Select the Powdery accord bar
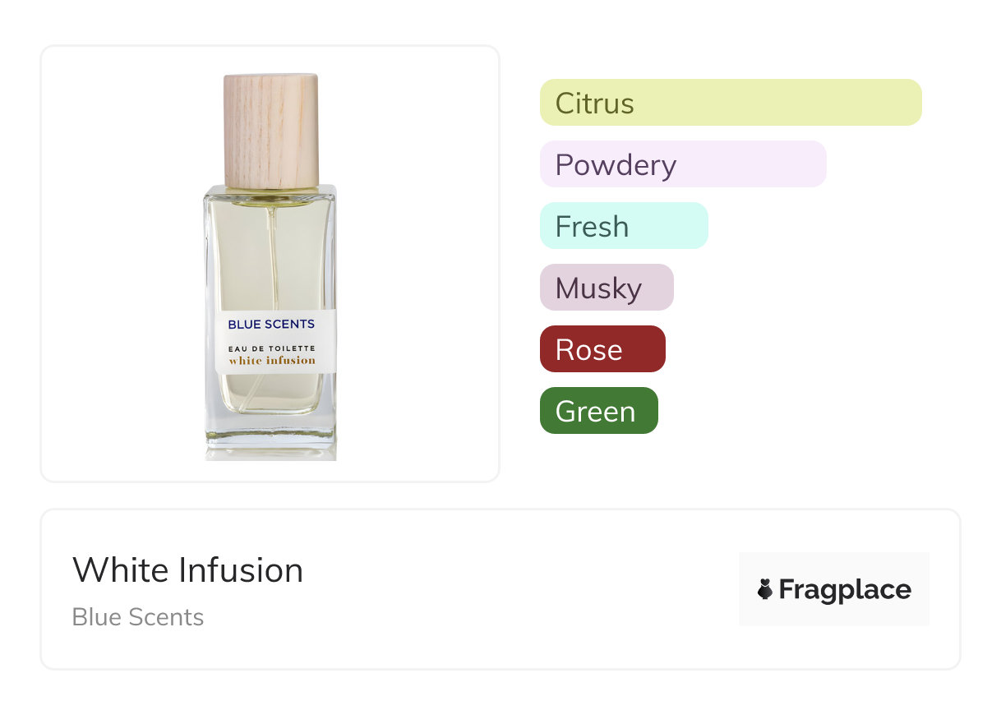The image size is (1001, 710). 682,164
